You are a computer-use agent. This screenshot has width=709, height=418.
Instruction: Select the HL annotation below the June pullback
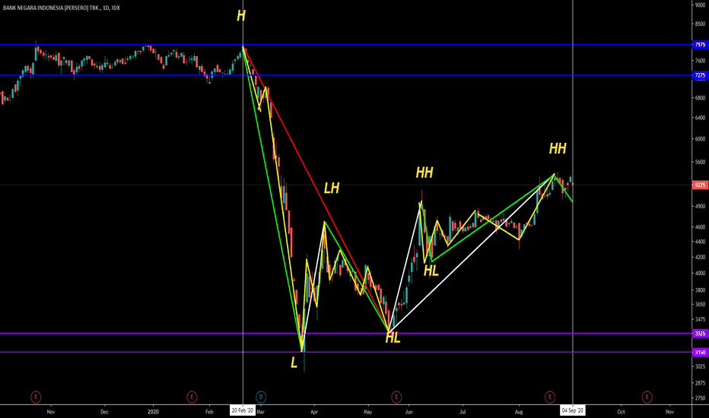[431, 271]
